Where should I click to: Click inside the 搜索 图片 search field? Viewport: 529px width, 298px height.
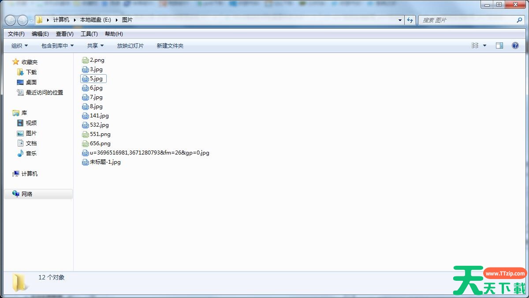click(467, 20)
